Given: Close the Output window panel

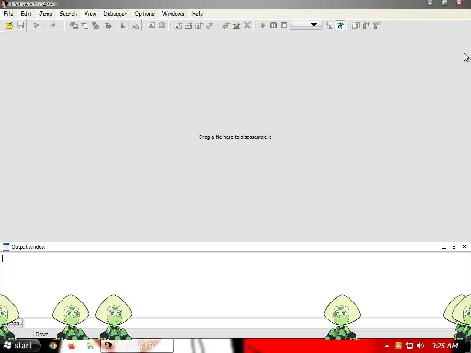Looking at the screenshot, I should pyautogui.click(x=465, y=247).
